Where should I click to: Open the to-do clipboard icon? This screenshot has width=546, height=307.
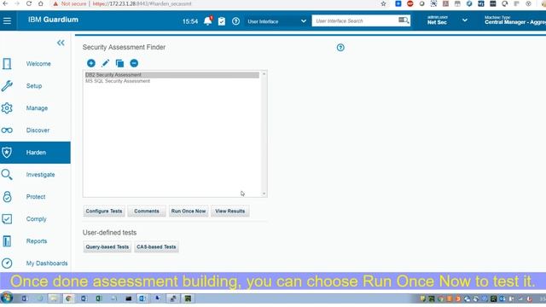(x=222, y=21)
